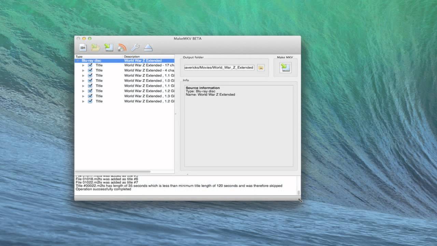Click the log panel's vertical scrollbar
Viewport: 437px width, 246px height.
[299, 193]
